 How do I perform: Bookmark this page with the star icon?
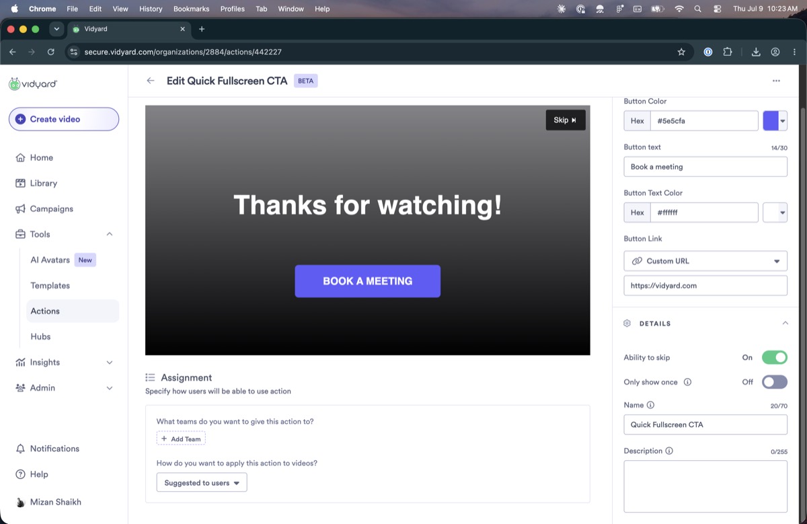coord(681,52)
